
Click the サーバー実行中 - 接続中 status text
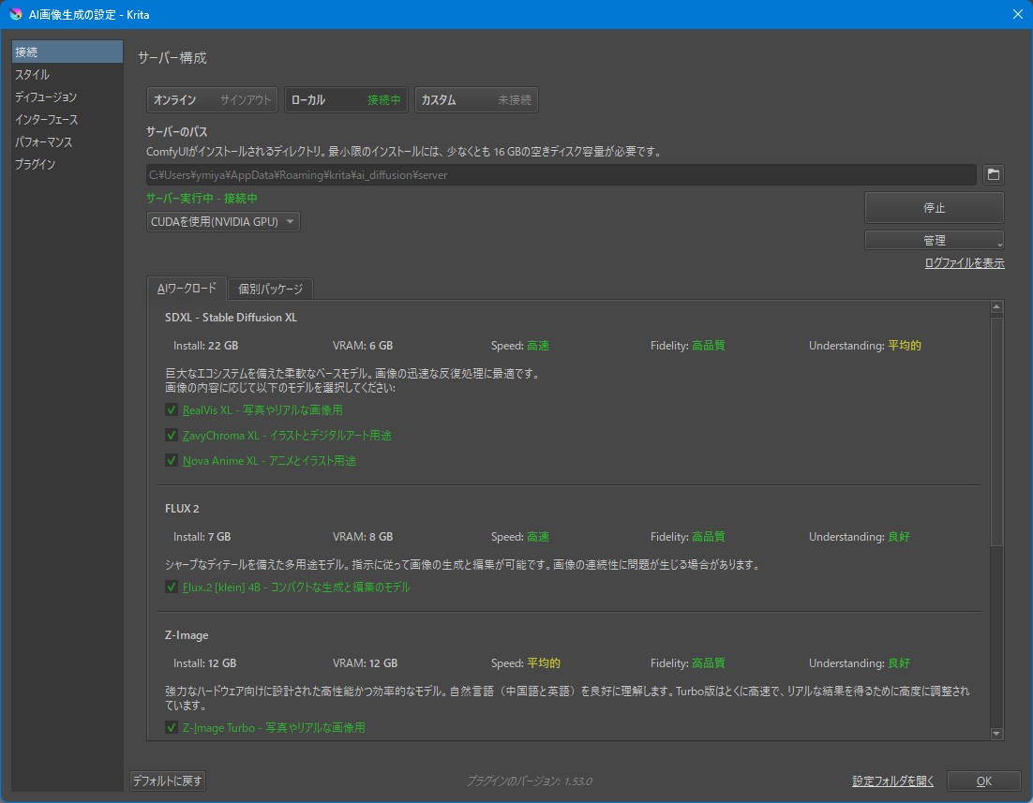pos(202,199)
